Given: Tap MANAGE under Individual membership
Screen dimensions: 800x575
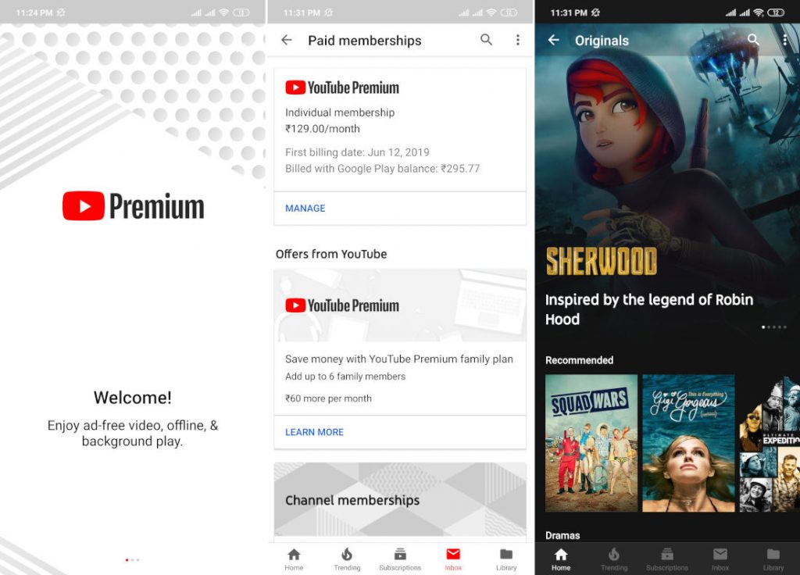Looking at the screenshot, I should click(305, 208).
